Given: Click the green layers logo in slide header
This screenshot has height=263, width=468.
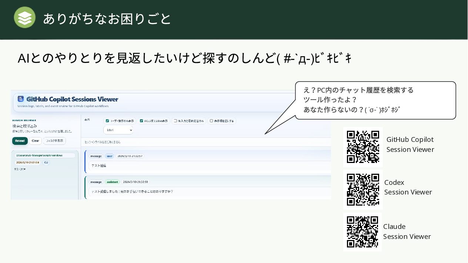Looking at the screenshot, I should 25,17.
